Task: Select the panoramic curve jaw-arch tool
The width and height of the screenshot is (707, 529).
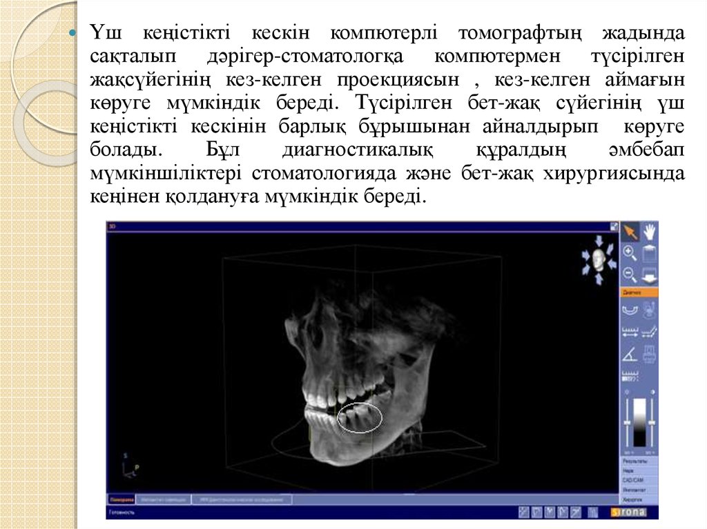Action: 630,310
